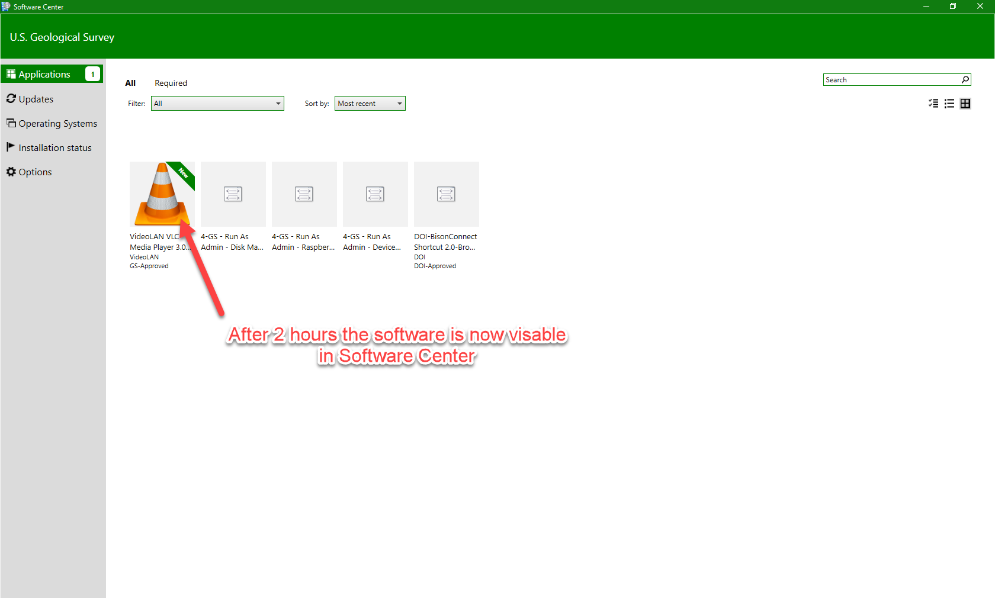Screen dimensions: 995x598
Task: Switch to multi-select mode view icon
Action: click(933, 104)
